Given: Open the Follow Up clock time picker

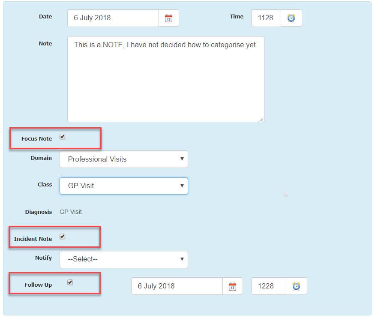Looking at the screenshot, I should pos(296,286).
